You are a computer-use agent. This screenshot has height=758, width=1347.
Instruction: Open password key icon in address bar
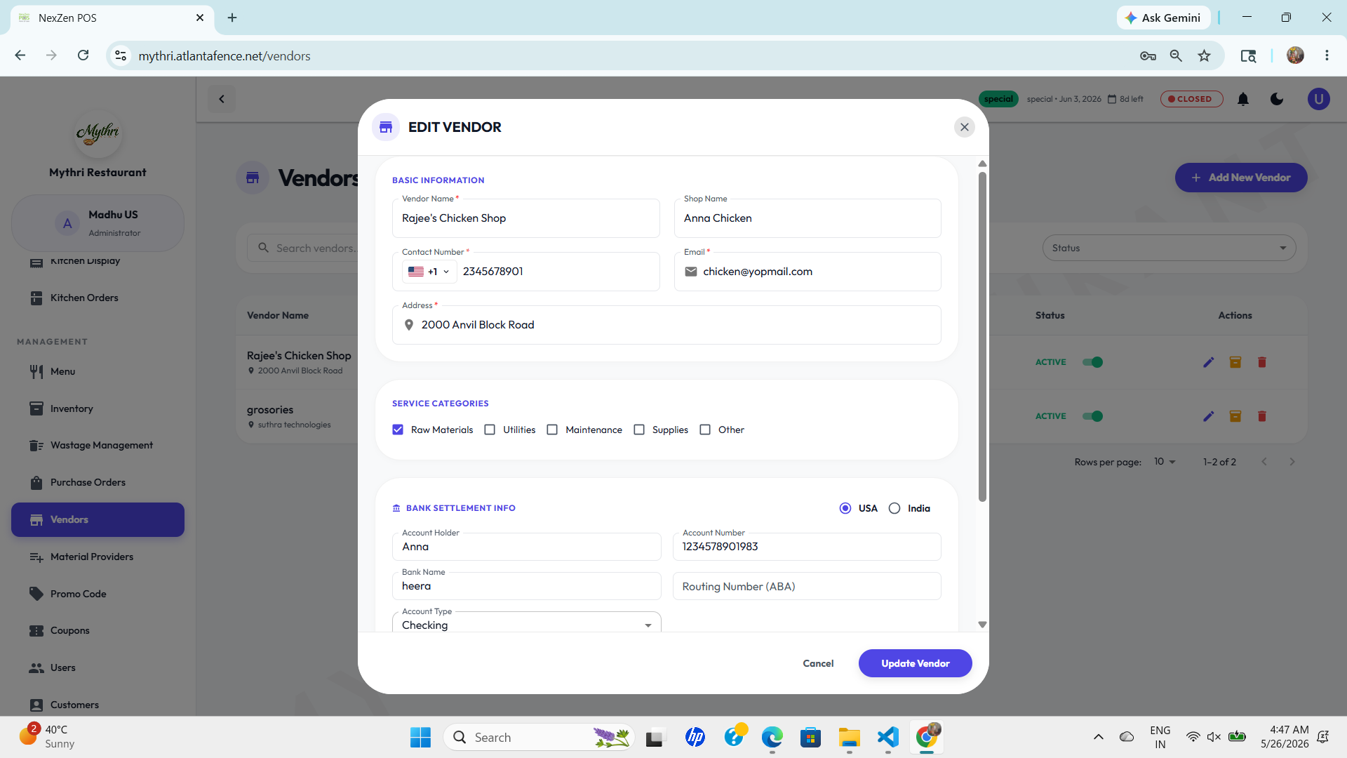tap(1148, 55)
